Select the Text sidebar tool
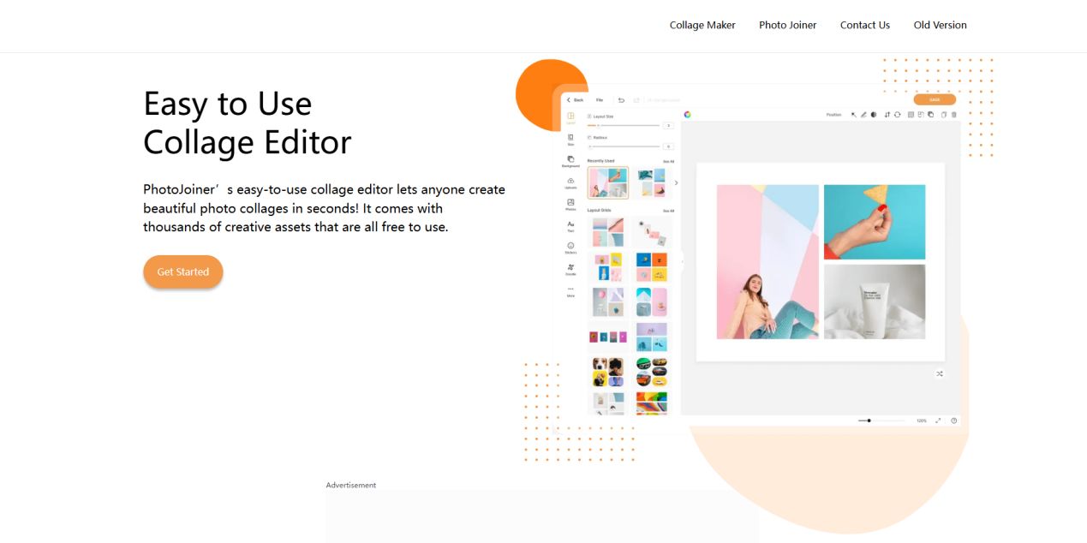 coord(570,226)
